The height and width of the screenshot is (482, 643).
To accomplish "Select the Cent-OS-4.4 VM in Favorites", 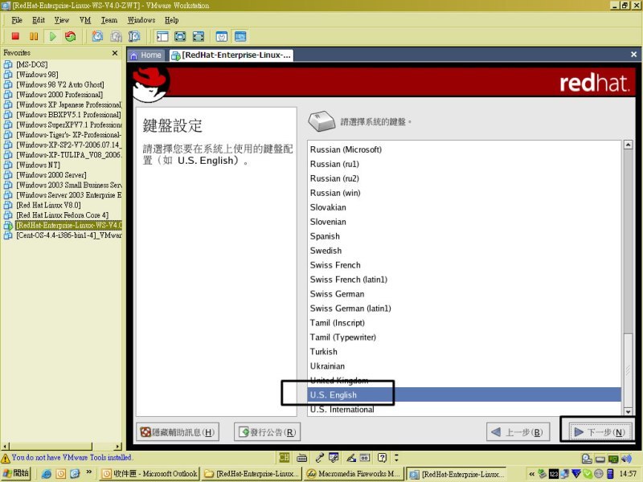I will click(69, 235).
